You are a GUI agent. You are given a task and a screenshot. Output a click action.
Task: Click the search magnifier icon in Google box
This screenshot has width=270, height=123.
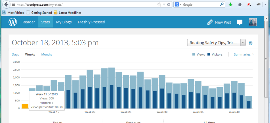point(222,5)
